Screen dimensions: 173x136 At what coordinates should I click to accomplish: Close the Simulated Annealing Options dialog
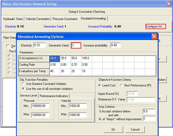click(x=154, y=36)
